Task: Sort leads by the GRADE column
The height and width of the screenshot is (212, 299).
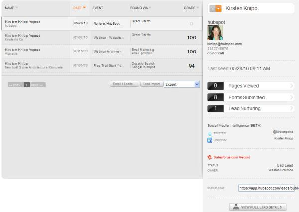Action: tap(191, 8)
